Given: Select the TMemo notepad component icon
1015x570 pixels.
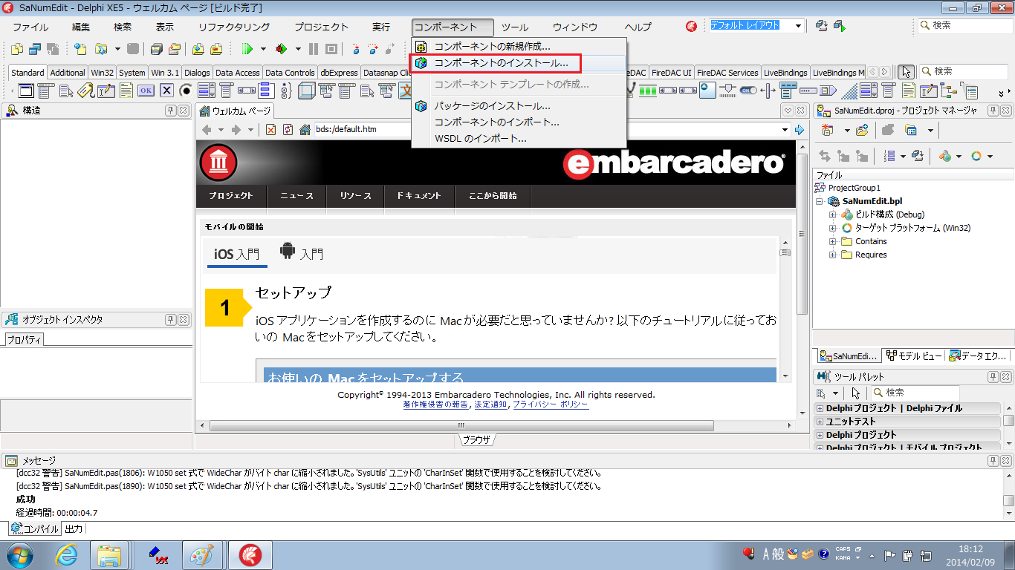Looking at the screenshot, I should click(x=126, y=91).
